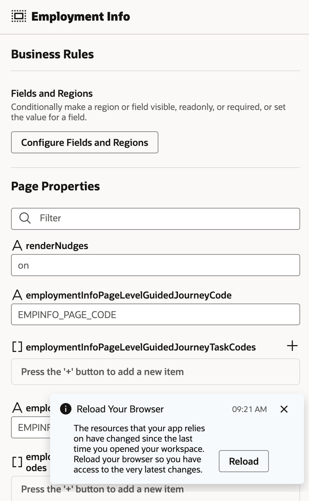Click the Page Properties heading

coord(55,186)
